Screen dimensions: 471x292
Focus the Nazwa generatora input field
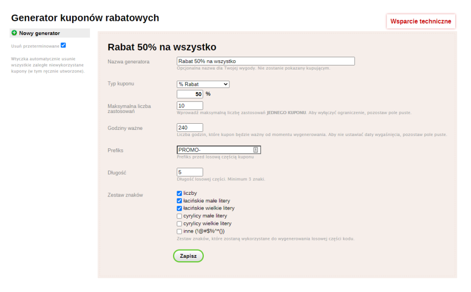[266, 61]
